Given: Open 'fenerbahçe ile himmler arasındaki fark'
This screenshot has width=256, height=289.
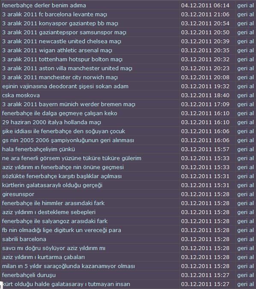Looking at the screenshot, I should point(54,203).
